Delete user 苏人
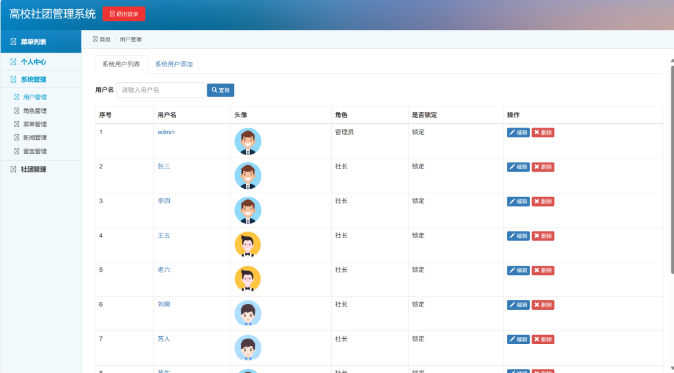The width and height of the screenshot is (674, 373). tap(543, 339)
